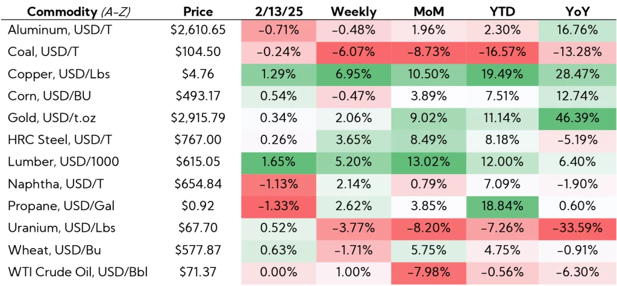
Task: Select Propane's 18.84% YTD cell
Action: (504, 204)
